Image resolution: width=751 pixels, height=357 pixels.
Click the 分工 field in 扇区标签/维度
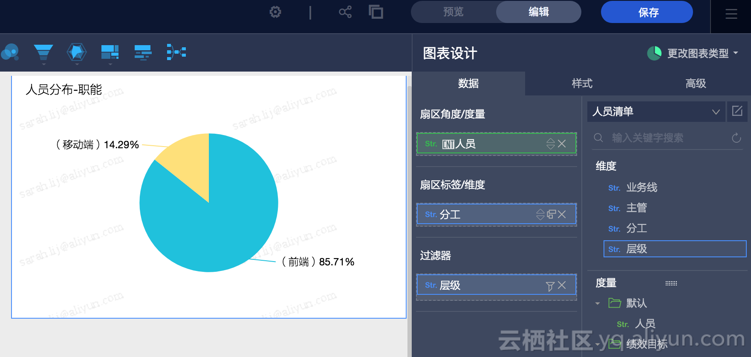point(496,214)
